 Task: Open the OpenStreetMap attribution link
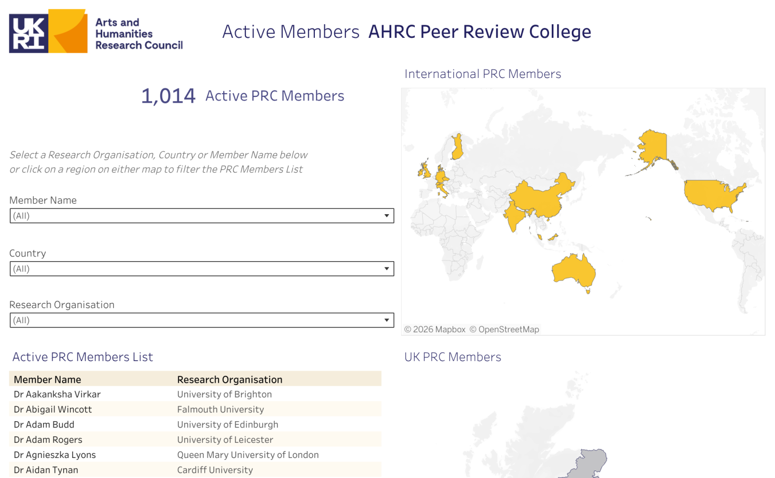click(x=504, y=330)
